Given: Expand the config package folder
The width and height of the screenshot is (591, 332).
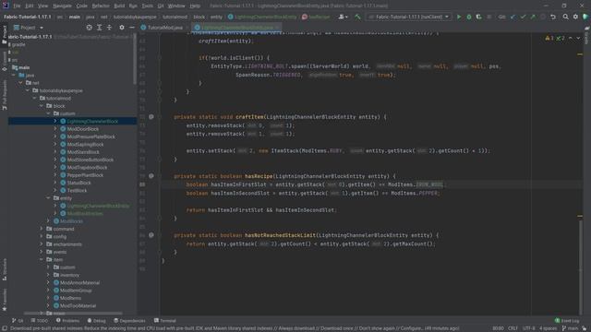Looking at the screenshot, I should (42, 236).
